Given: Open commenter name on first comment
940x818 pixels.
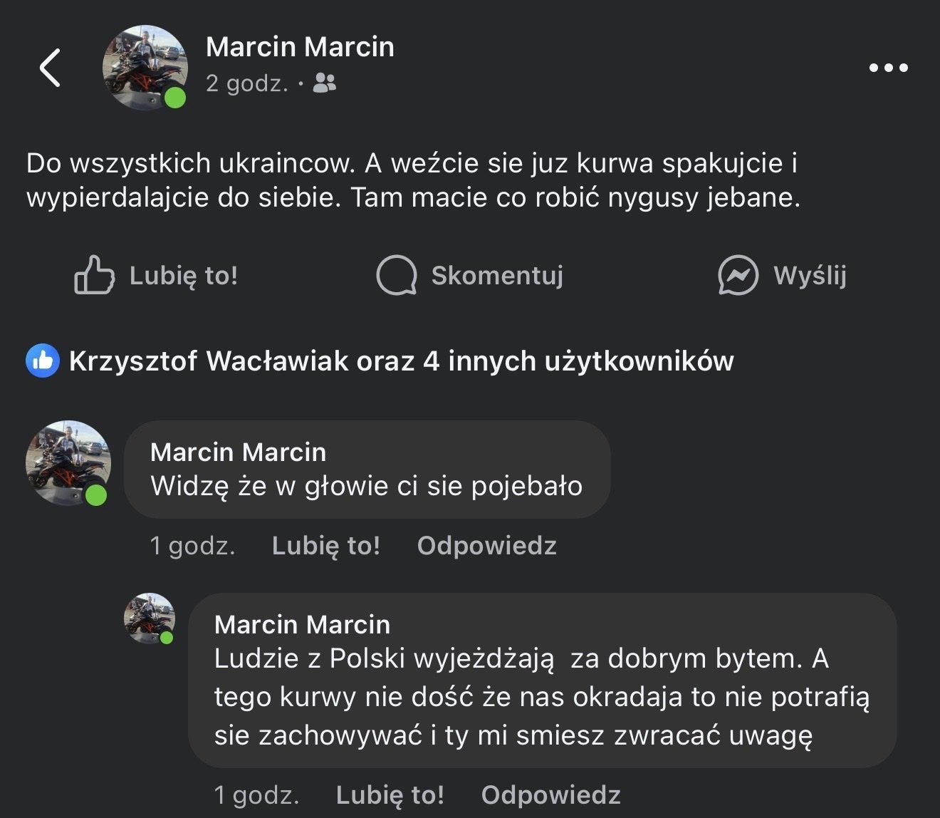Looking at the screenshot, I should [238, 452].
